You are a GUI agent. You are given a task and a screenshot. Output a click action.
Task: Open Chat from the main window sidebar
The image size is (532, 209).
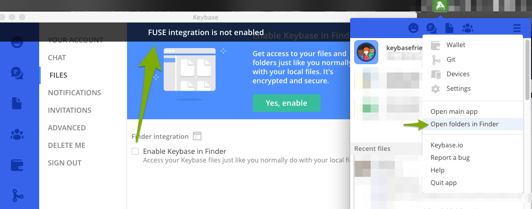click(x=17, y=73)
